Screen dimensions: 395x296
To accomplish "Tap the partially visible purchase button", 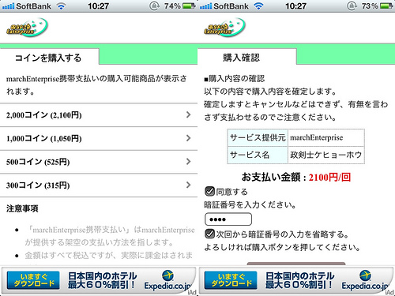I will 296,264.
